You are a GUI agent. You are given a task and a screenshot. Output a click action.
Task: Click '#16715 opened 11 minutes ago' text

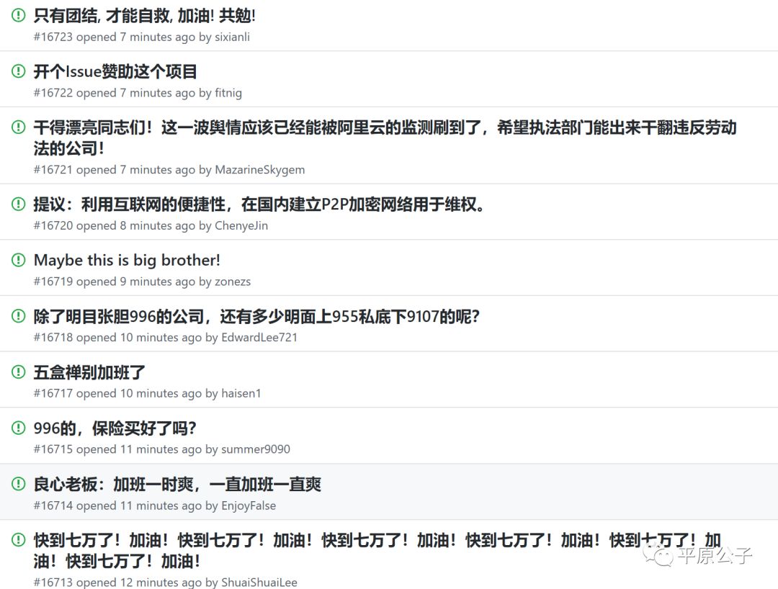tap(117, 450)
